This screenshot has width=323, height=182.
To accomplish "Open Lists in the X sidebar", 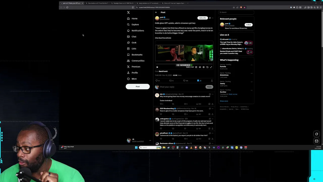I will coord(131,49).
